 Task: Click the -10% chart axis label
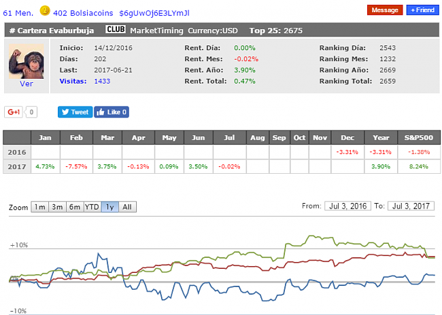click(x=18, y=311)
